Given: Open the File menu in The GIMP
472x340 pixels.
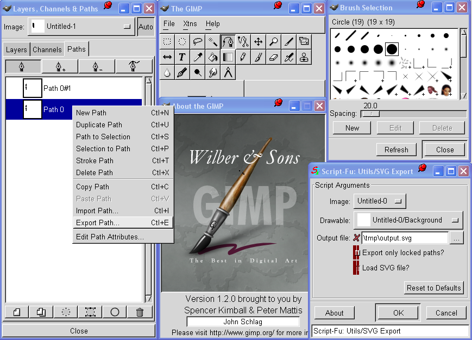Looking at the screenshot, I should pos(169,24).
